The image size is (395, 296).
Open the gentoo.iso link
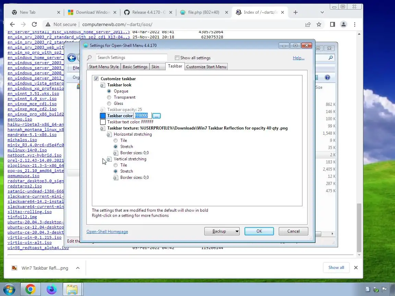click(x=20, y=119)
